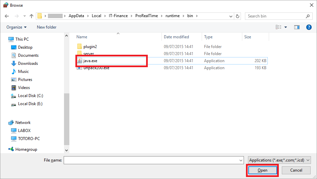Click IT-Finance in the address path
The width and height of the screenshot is (317, 179).
(x=118, y=16)
